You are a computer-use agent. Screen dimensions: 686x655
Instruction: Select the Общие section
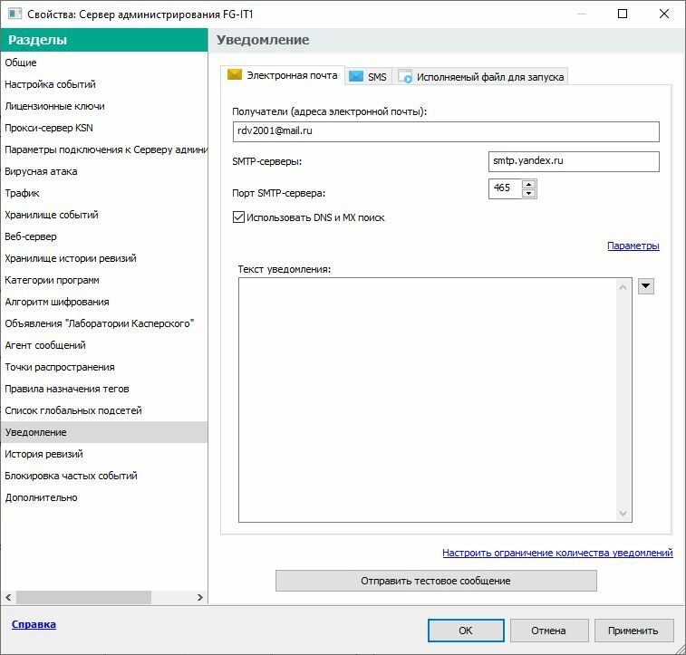pyautogui.click(x=103, y=63)
